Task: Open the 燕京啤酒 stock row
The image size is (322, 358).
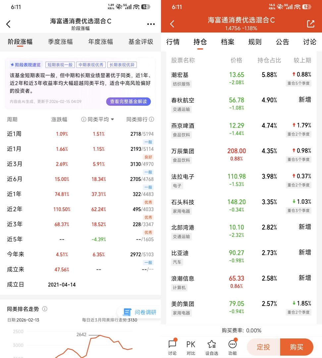Action: pos(241,130)
